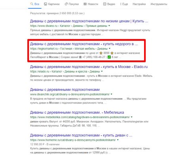Click the price text 12 990,00 ₽ В наличии
This screenshot has height=158, width=169.
pos(45,144)
